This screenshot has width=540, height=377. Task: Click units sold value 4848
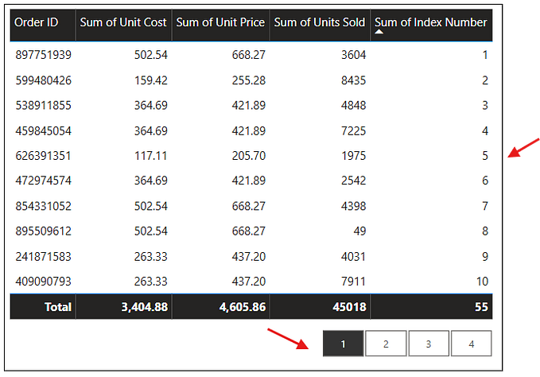pos(353,105)
